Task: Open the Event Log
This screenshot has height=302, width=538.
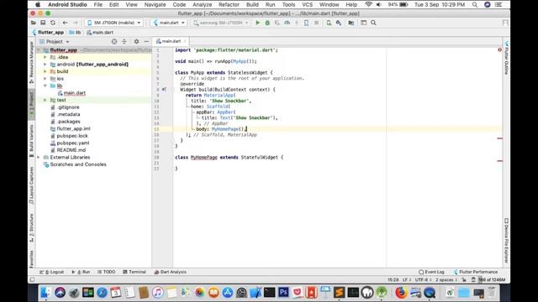Action: (431, 272)
